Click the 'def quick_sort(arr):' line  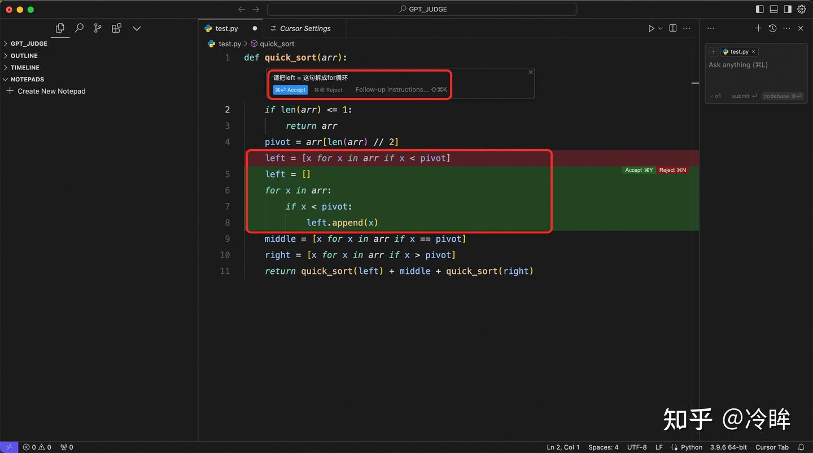[x=295, y=58]
